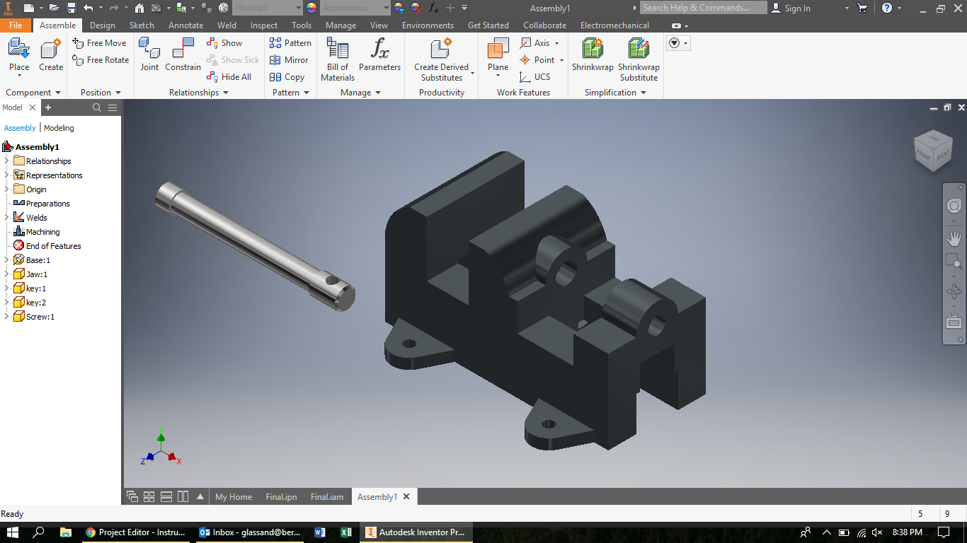Expand the Welds node
The height and width of the screenshot is (543, 967).
(x=6, y=218)
